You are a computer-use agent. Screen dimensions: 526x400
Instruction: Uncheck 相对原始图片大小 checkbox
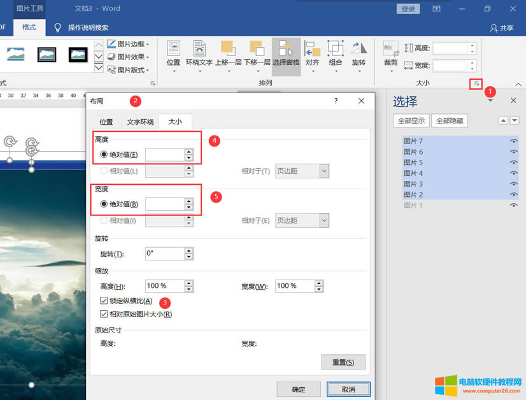click(x=104, y=313)
